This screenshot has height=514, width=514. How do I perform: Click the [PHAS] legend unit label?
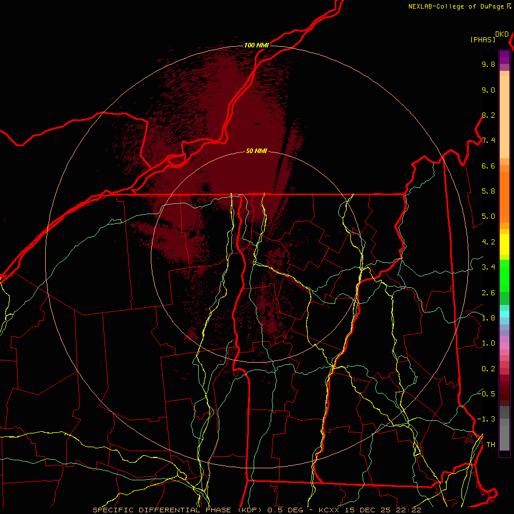[x=483, y=39]
